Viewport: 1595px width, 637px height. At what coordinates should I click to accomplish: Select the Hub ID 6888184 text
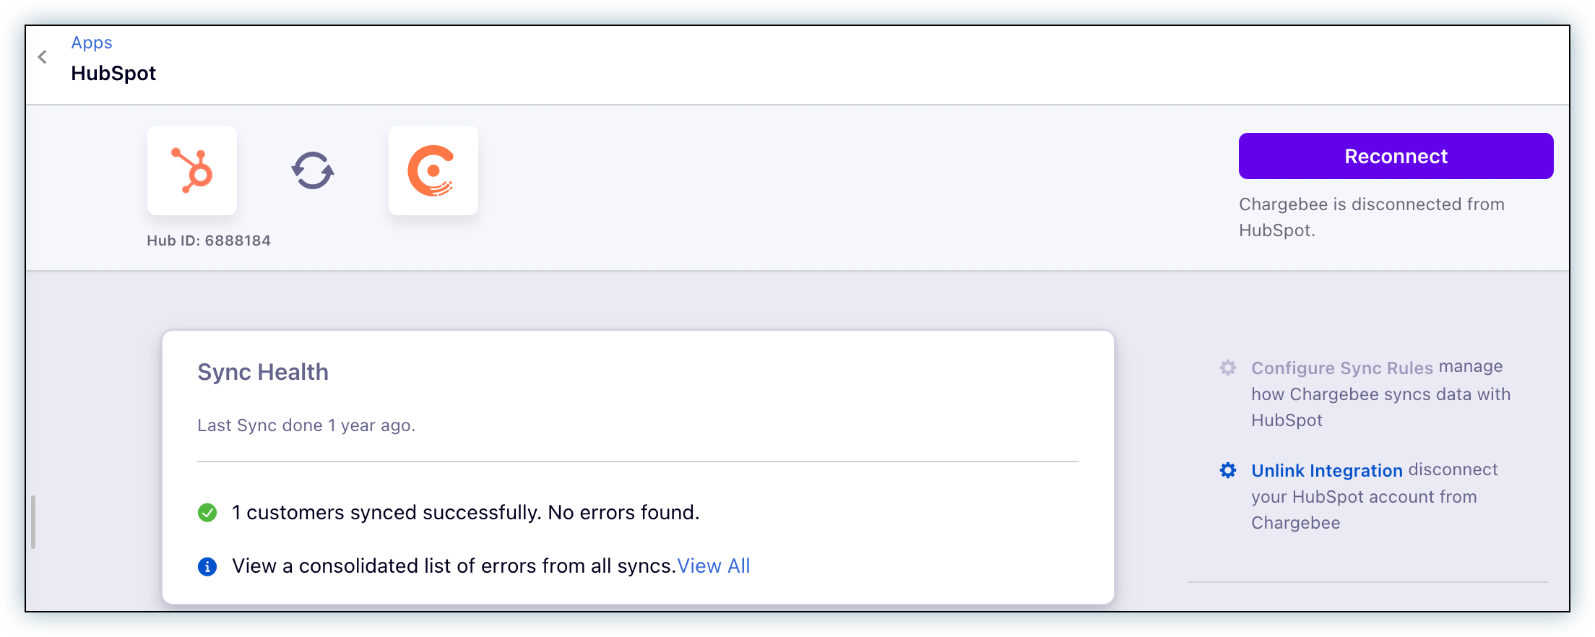pyautogui.click(x=209, y=240)
